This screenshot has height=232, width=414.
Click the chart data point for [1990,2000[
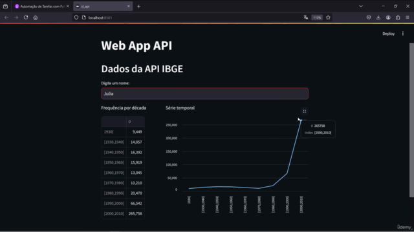pos(287,173)
